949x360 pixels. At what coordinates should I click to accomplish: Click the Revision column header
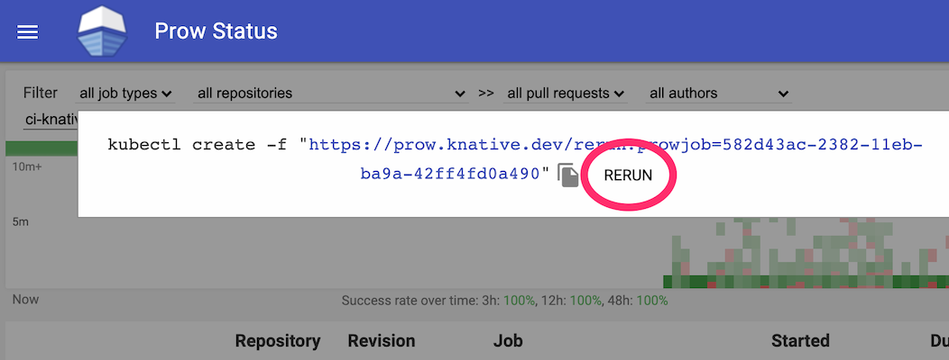382,341
